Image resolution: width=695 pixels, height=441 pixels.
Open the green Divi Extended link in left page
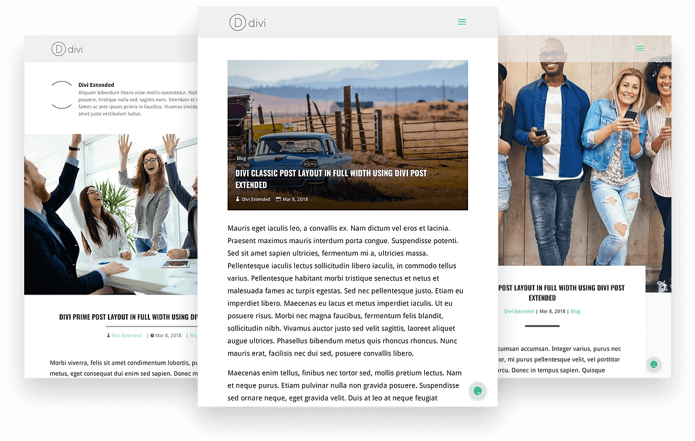tap(126, 336)
